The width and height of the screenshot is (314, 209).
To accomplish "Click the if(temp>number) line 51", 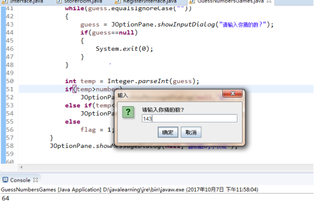I will tap(94, 89).
